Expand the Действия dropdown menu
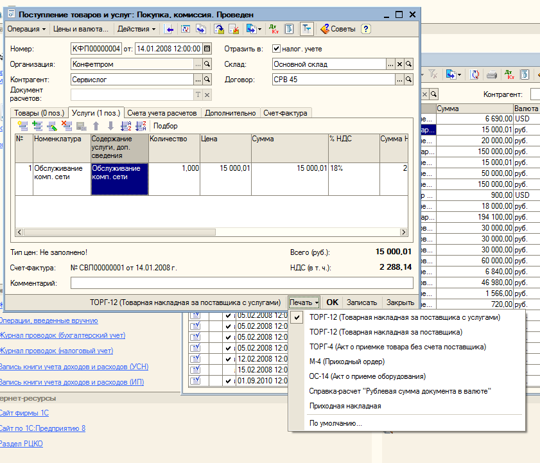This screenshot has height=463, width=540. coord(136,29)
